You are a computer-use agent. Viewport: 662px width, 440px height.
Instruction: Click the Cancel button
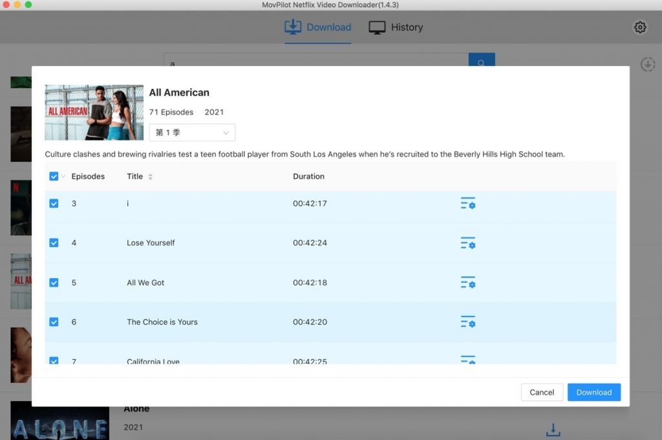[542, 392]
